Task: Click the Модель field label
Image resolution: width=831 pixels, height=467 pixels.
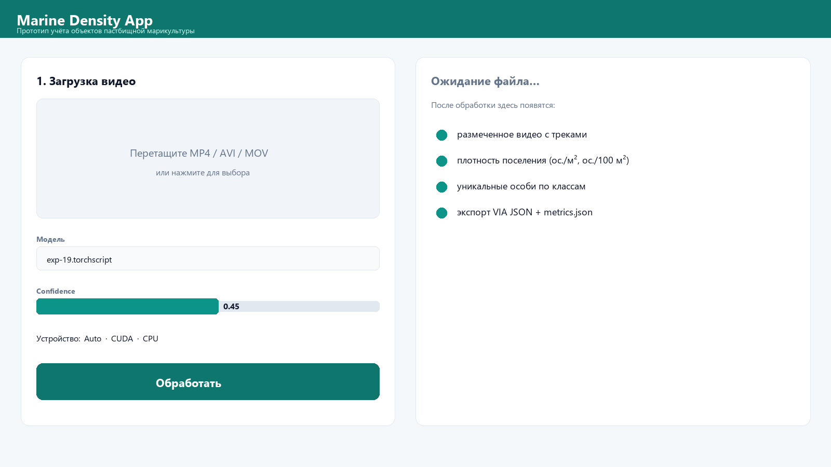Action: [50, 239]
